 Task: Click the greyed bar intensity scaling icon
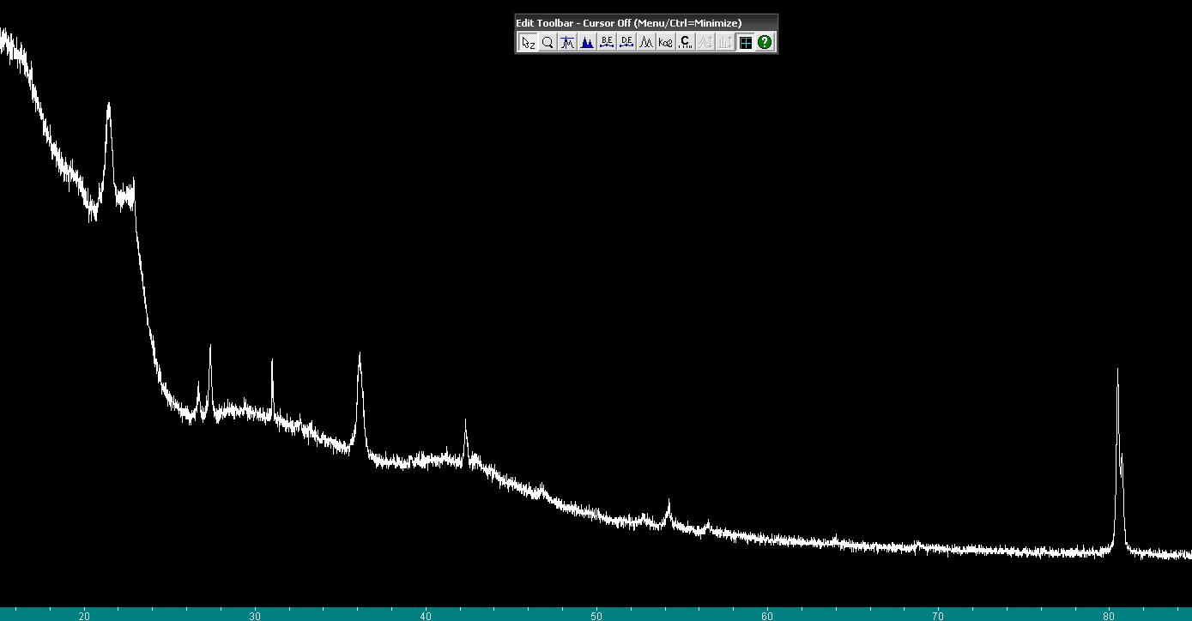tap(725, 42)
